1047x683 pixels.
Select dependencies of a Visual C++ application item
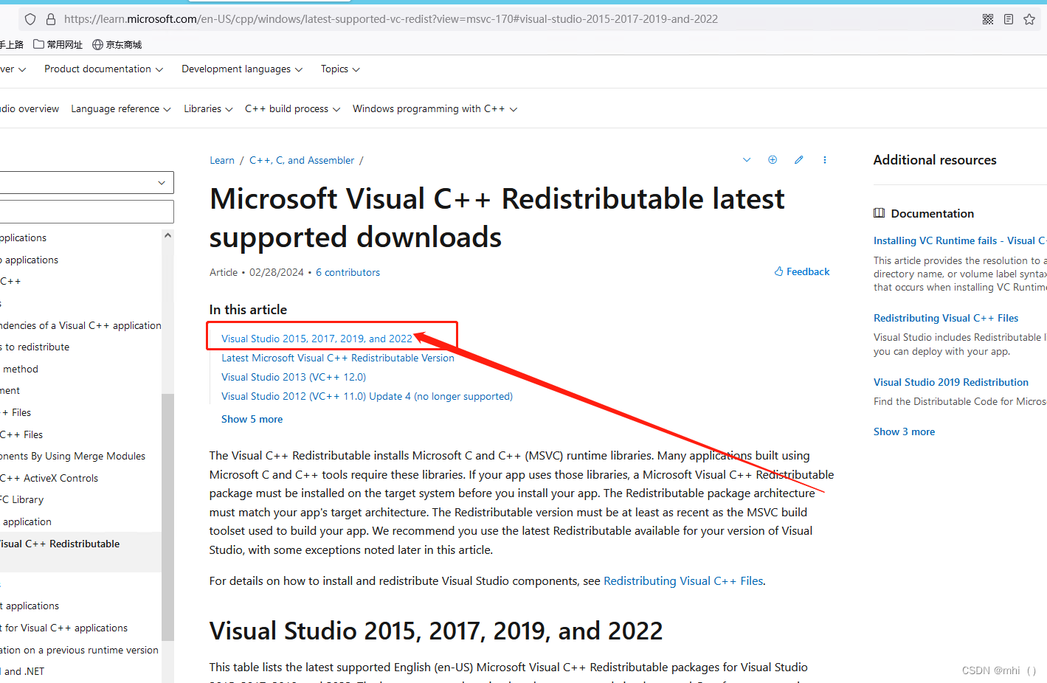80,325
